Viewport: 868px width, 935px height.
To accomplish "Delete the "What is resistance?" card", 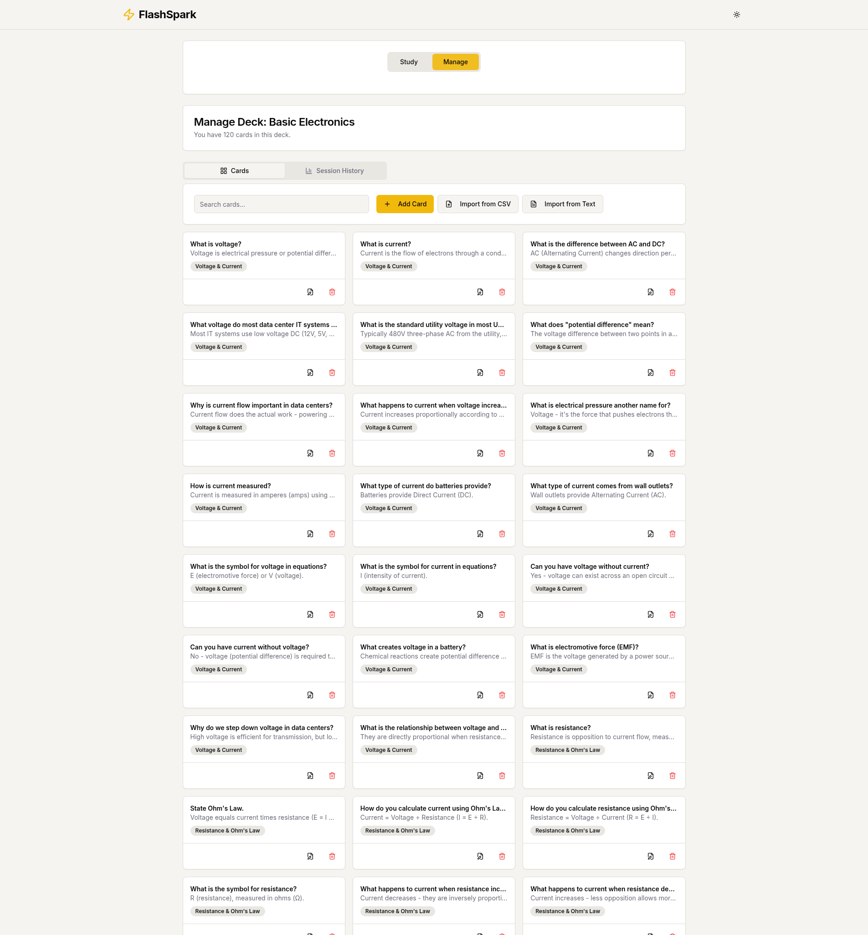I will 673,776.
